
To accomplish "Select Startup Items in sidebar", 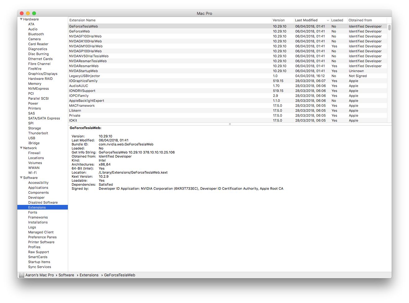I will click(39, 262).
